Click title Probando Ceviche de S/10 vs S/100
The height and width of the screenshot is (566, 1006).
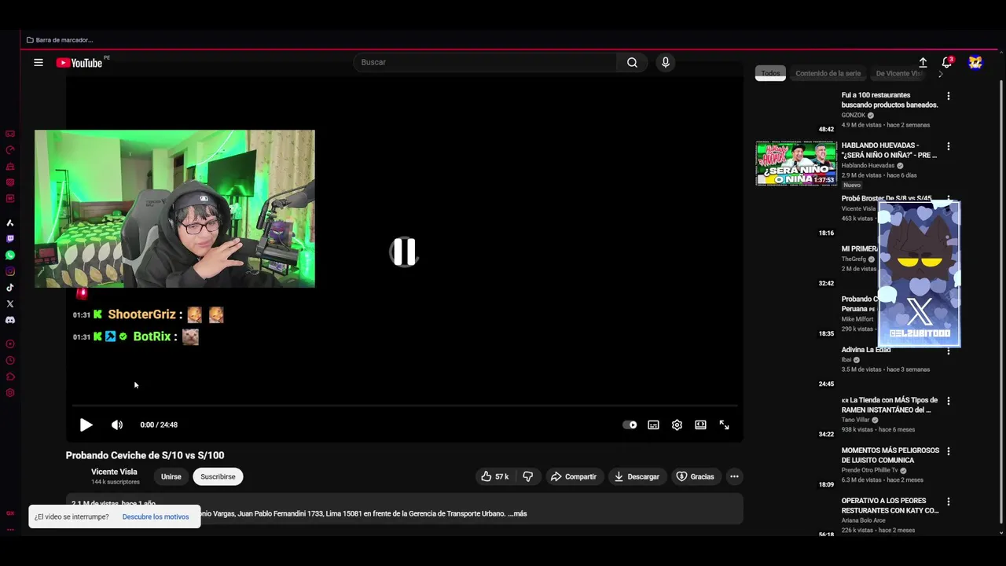coord(145,455)
